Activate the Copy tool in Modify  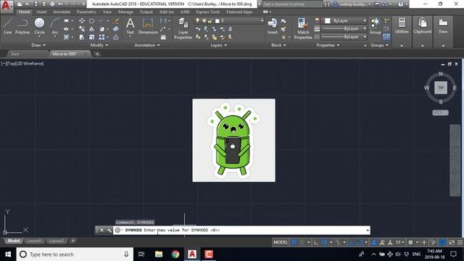[x=82, y=29]
